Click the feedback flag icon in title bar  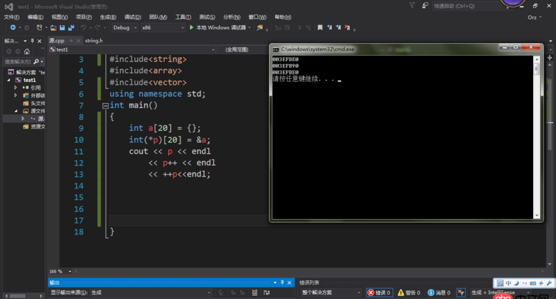(x=425, y=6)
